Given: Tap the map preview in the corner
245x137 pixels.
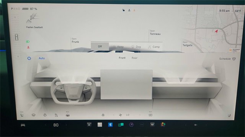Looking at the screenshot, I should (x=214, y=29).
